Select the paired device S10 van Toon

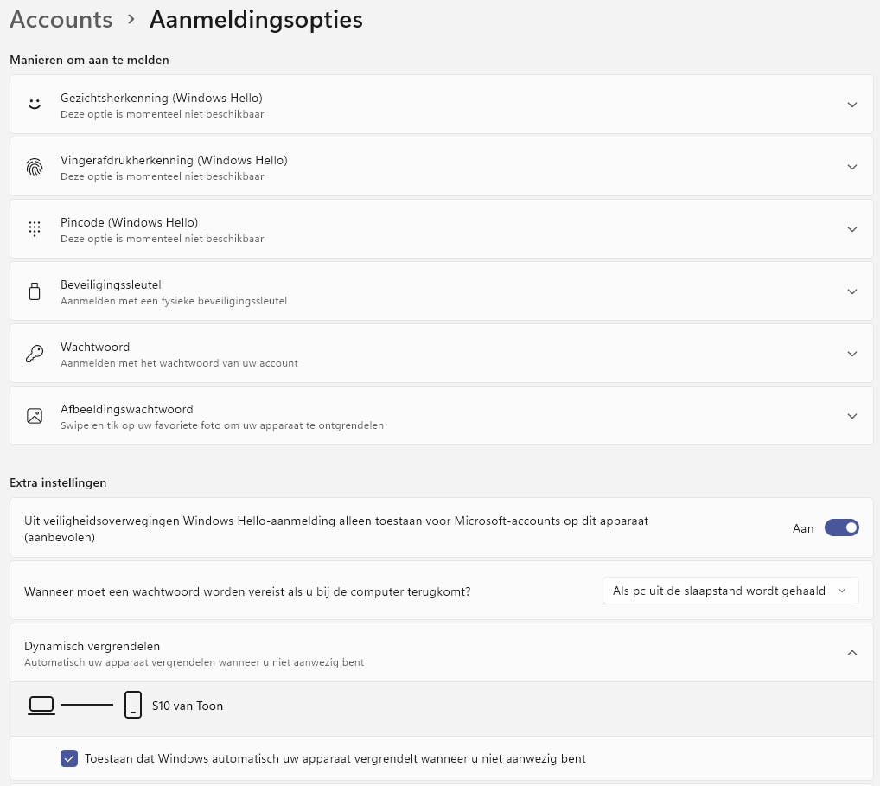click(188, 706)
